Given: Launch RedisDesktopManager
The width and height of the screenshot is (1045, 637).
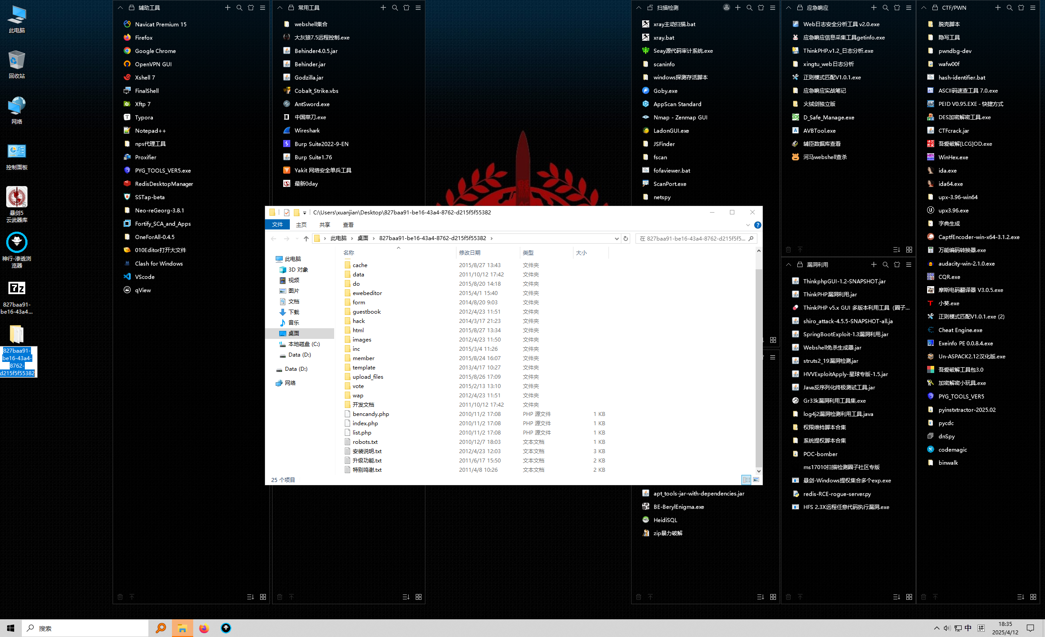Looking at the screenshot, I should coord(159,184).
